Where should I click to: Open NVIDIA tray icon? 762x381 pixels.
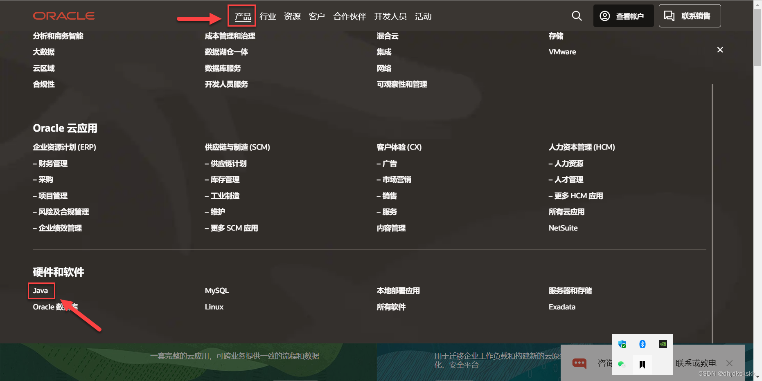point(663,344)
